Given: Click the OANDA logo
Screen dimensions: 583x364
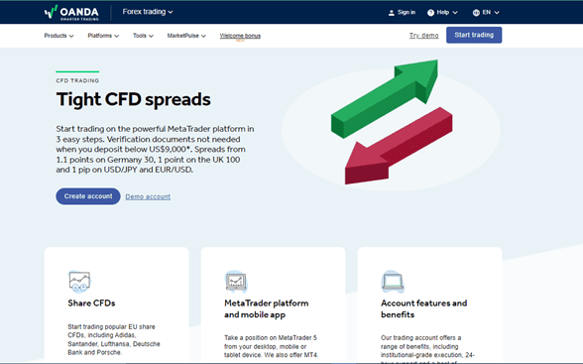Looking at the screenshot, I should point(71,12).
